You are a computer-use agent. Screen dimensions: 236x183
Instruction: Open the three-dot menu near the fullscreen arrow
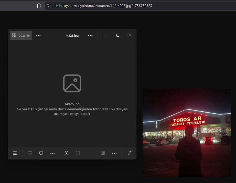tap(114, 153)
